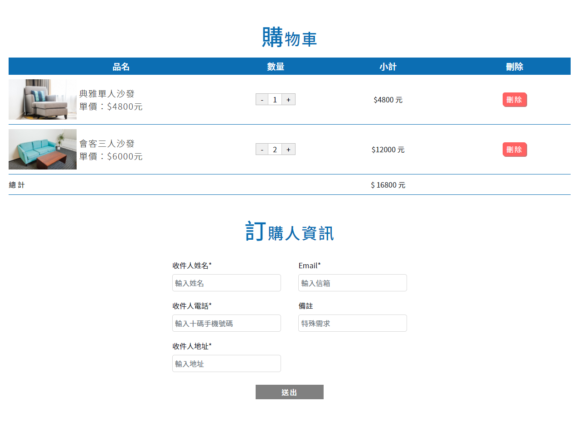Image resolution: width=577 pixels, height=421 pixels.
Task: View the 會客三人沙發 product thumbnail
Action: coord(42,149)
